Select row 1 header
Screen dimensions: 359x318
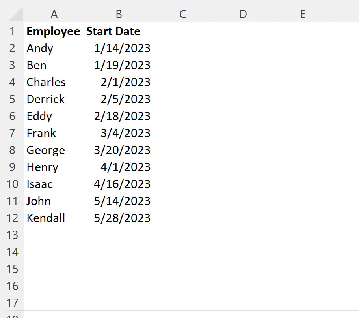pyautogui.click(x=12, y=31)
